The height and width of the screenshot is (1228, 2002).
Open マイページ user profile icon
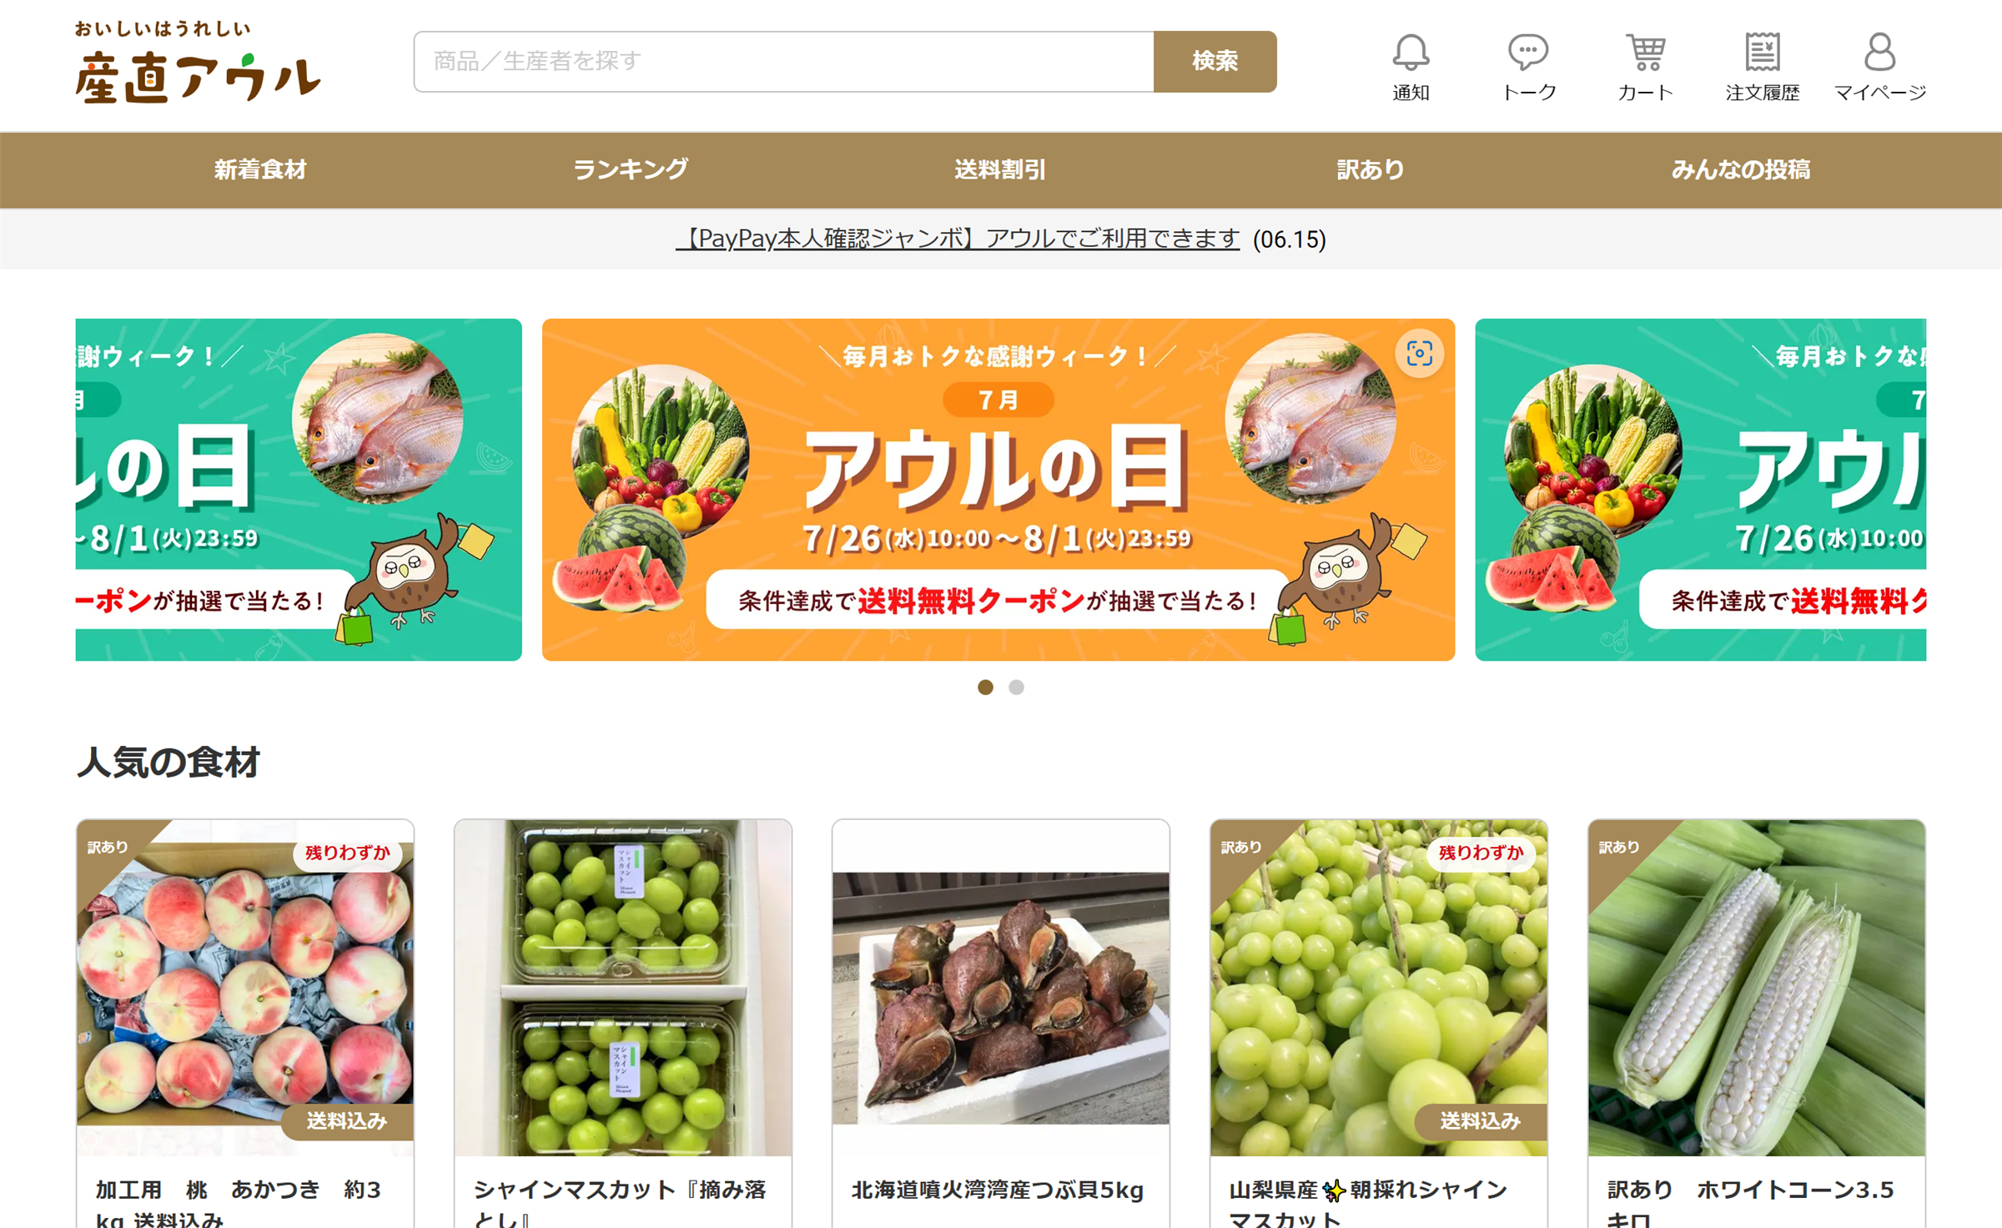point(1879,53)
